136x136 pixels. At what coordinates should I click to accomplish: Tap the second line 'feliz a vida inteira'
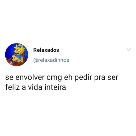pyautogui.click(x=36, y=87)
